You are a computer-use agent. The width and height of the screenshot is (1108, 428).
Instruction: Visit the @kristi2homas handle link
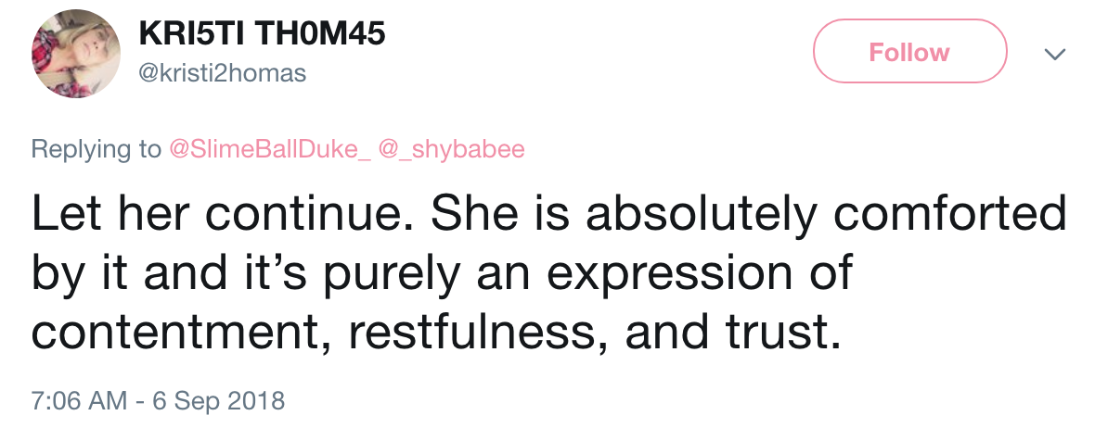223,72
